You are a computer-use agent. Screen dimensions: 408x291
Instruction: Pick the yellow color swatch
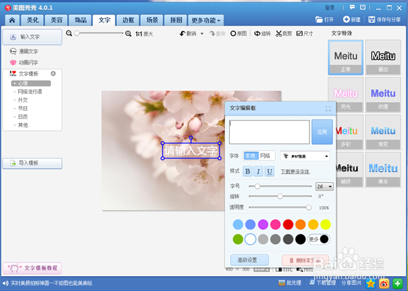(326, 224)
